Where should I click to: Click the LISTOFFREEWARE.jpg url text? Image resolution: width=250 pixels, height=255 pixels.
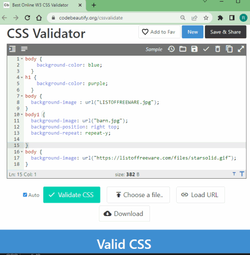point(122,102)
